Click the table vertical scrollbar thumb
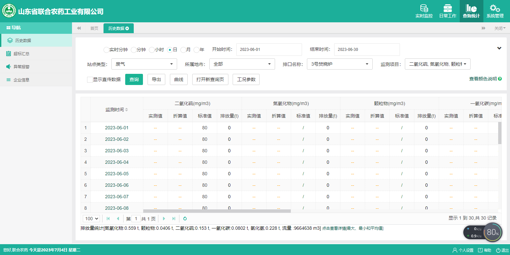 500,133
